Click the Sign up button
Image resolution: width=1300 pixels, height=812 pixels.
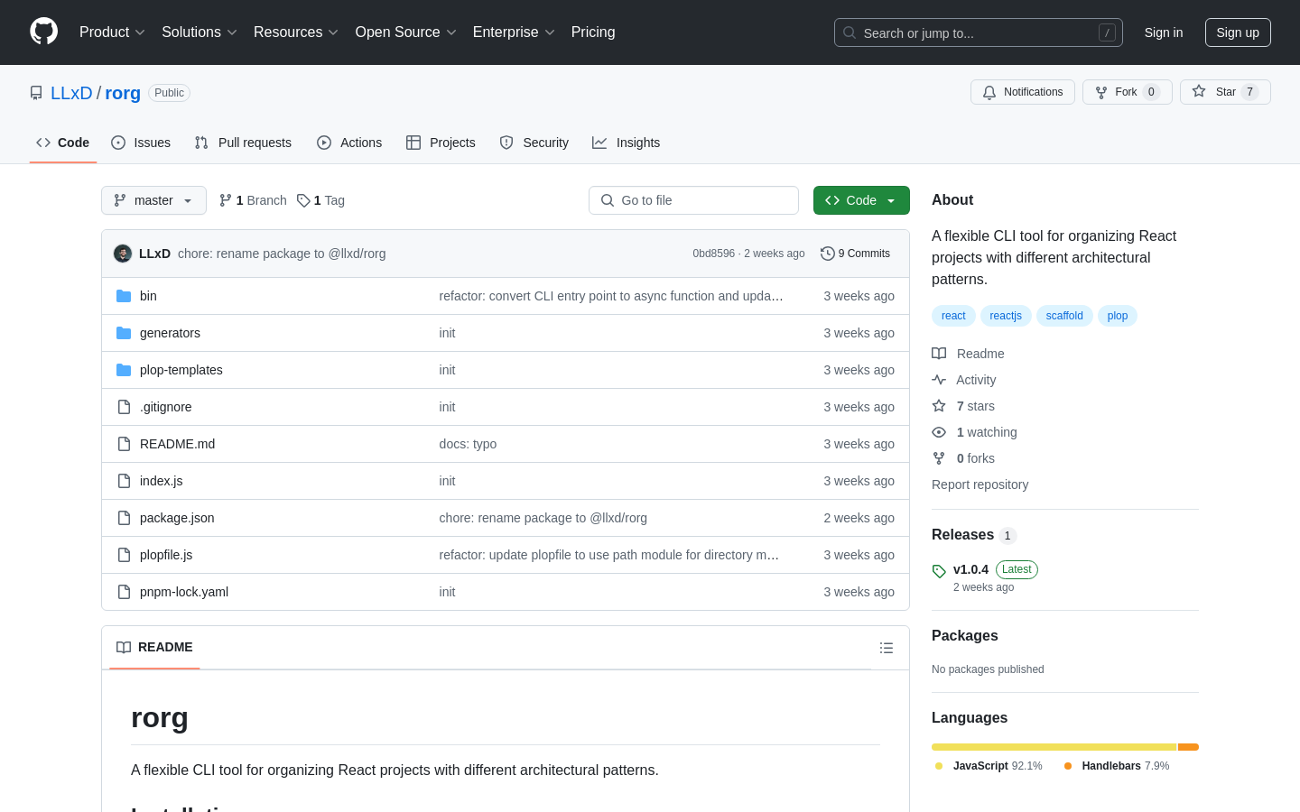click(1238, 32)
